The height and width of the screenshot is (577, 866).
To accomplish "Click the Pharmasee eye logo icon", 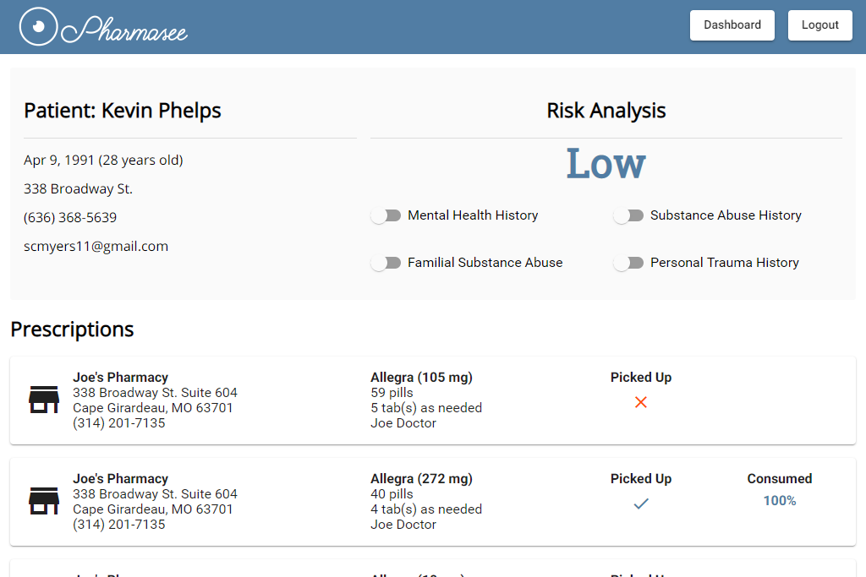I will [x=38, y=26].
